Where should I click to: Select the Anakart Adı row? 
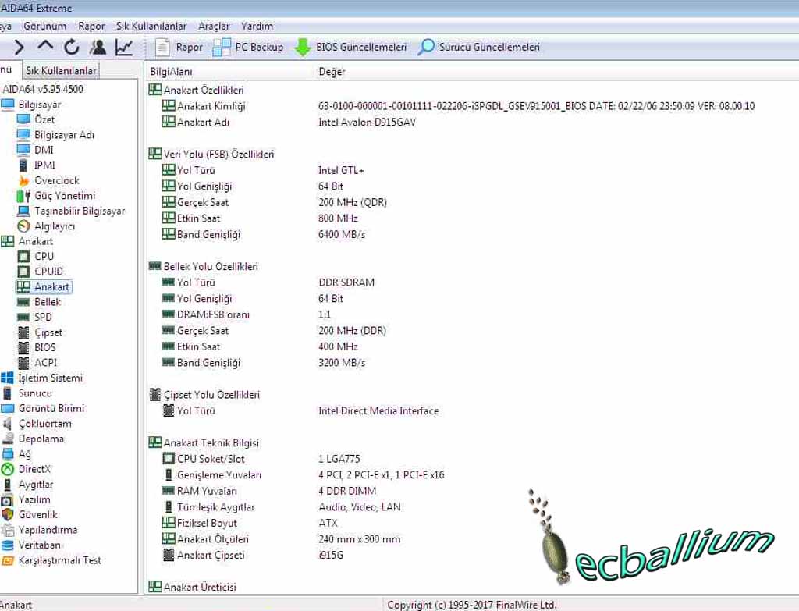pyautogui.click(x=203, y=123)
